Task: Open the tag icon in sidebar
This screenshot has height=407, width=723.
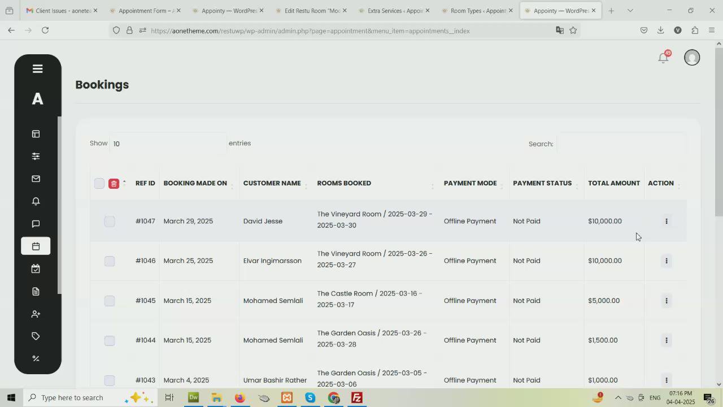Action: tap(36, 336)
